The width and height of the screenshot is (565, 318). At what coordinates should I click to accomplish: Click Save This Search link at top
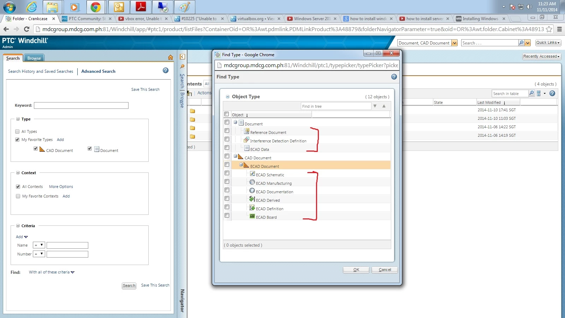click(145, 89)
